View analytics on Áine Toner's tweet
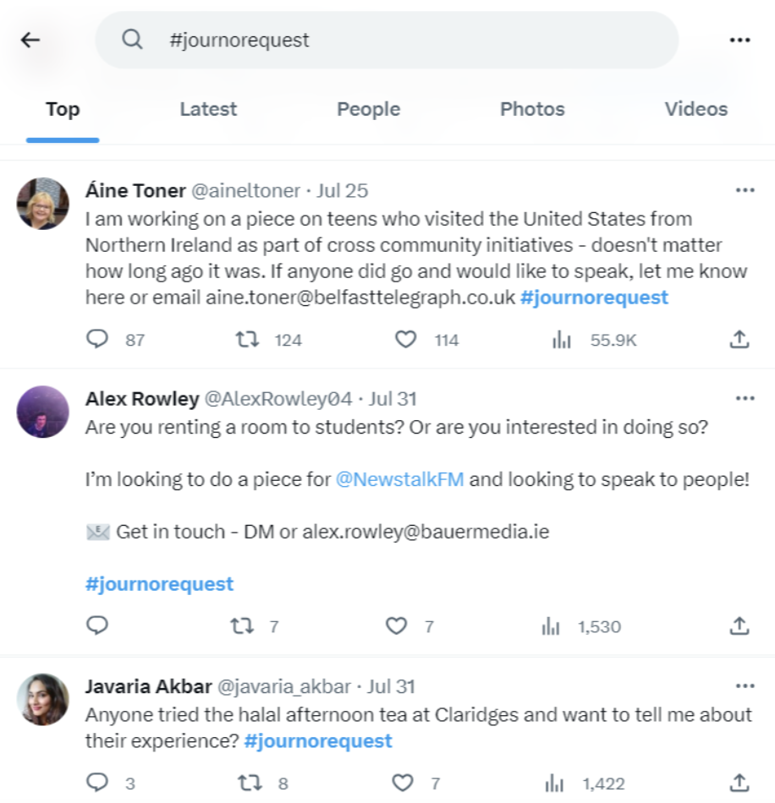This screenshot has height=803, width=775. (x=563, y=339)
